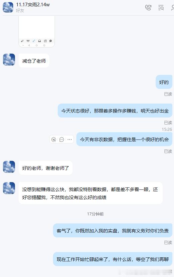Click the 今天有非农数据 message bubble
This screenshot has width=174, height=277.
point(124,139)
